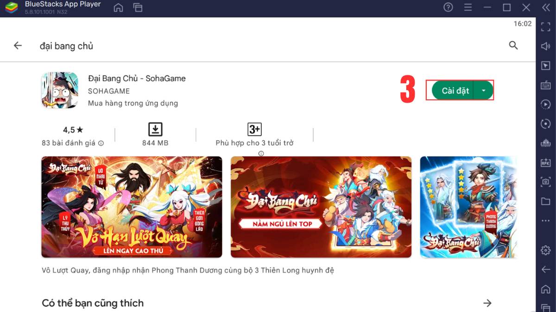Click the download arrow size icon
Viewport: 556px width, 312px height.
(x=155, y=129)
